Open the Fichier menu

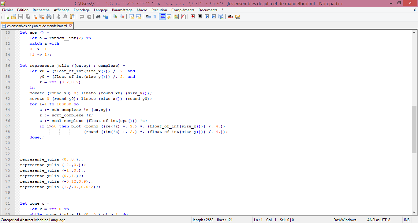[8, 10]
